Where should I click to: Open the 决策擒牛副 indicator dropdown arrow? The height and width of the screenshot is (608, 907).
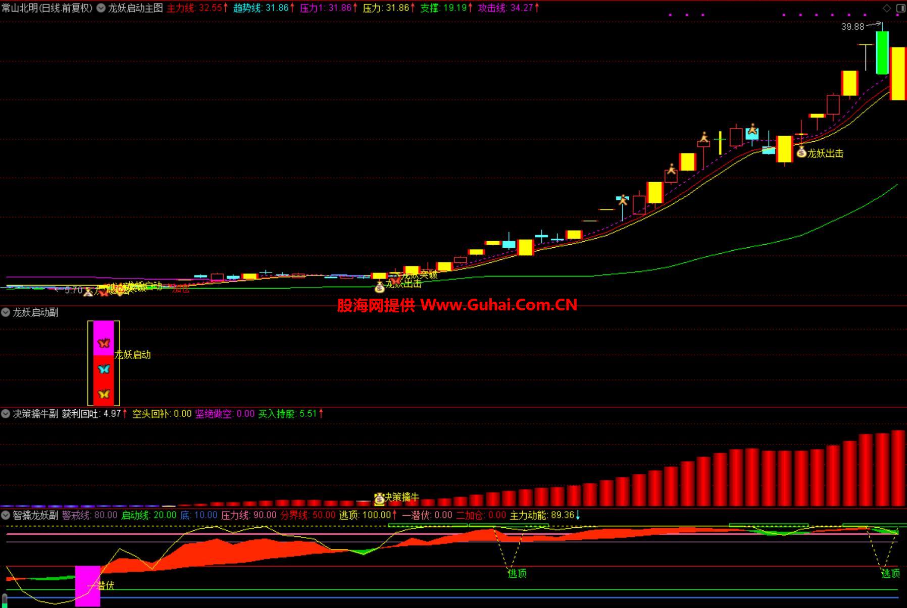[6, 414]
